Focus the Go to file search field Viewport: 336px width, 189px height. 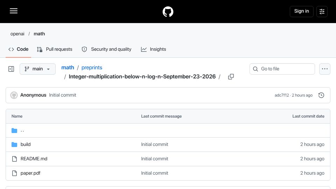(x=282, y=69)
